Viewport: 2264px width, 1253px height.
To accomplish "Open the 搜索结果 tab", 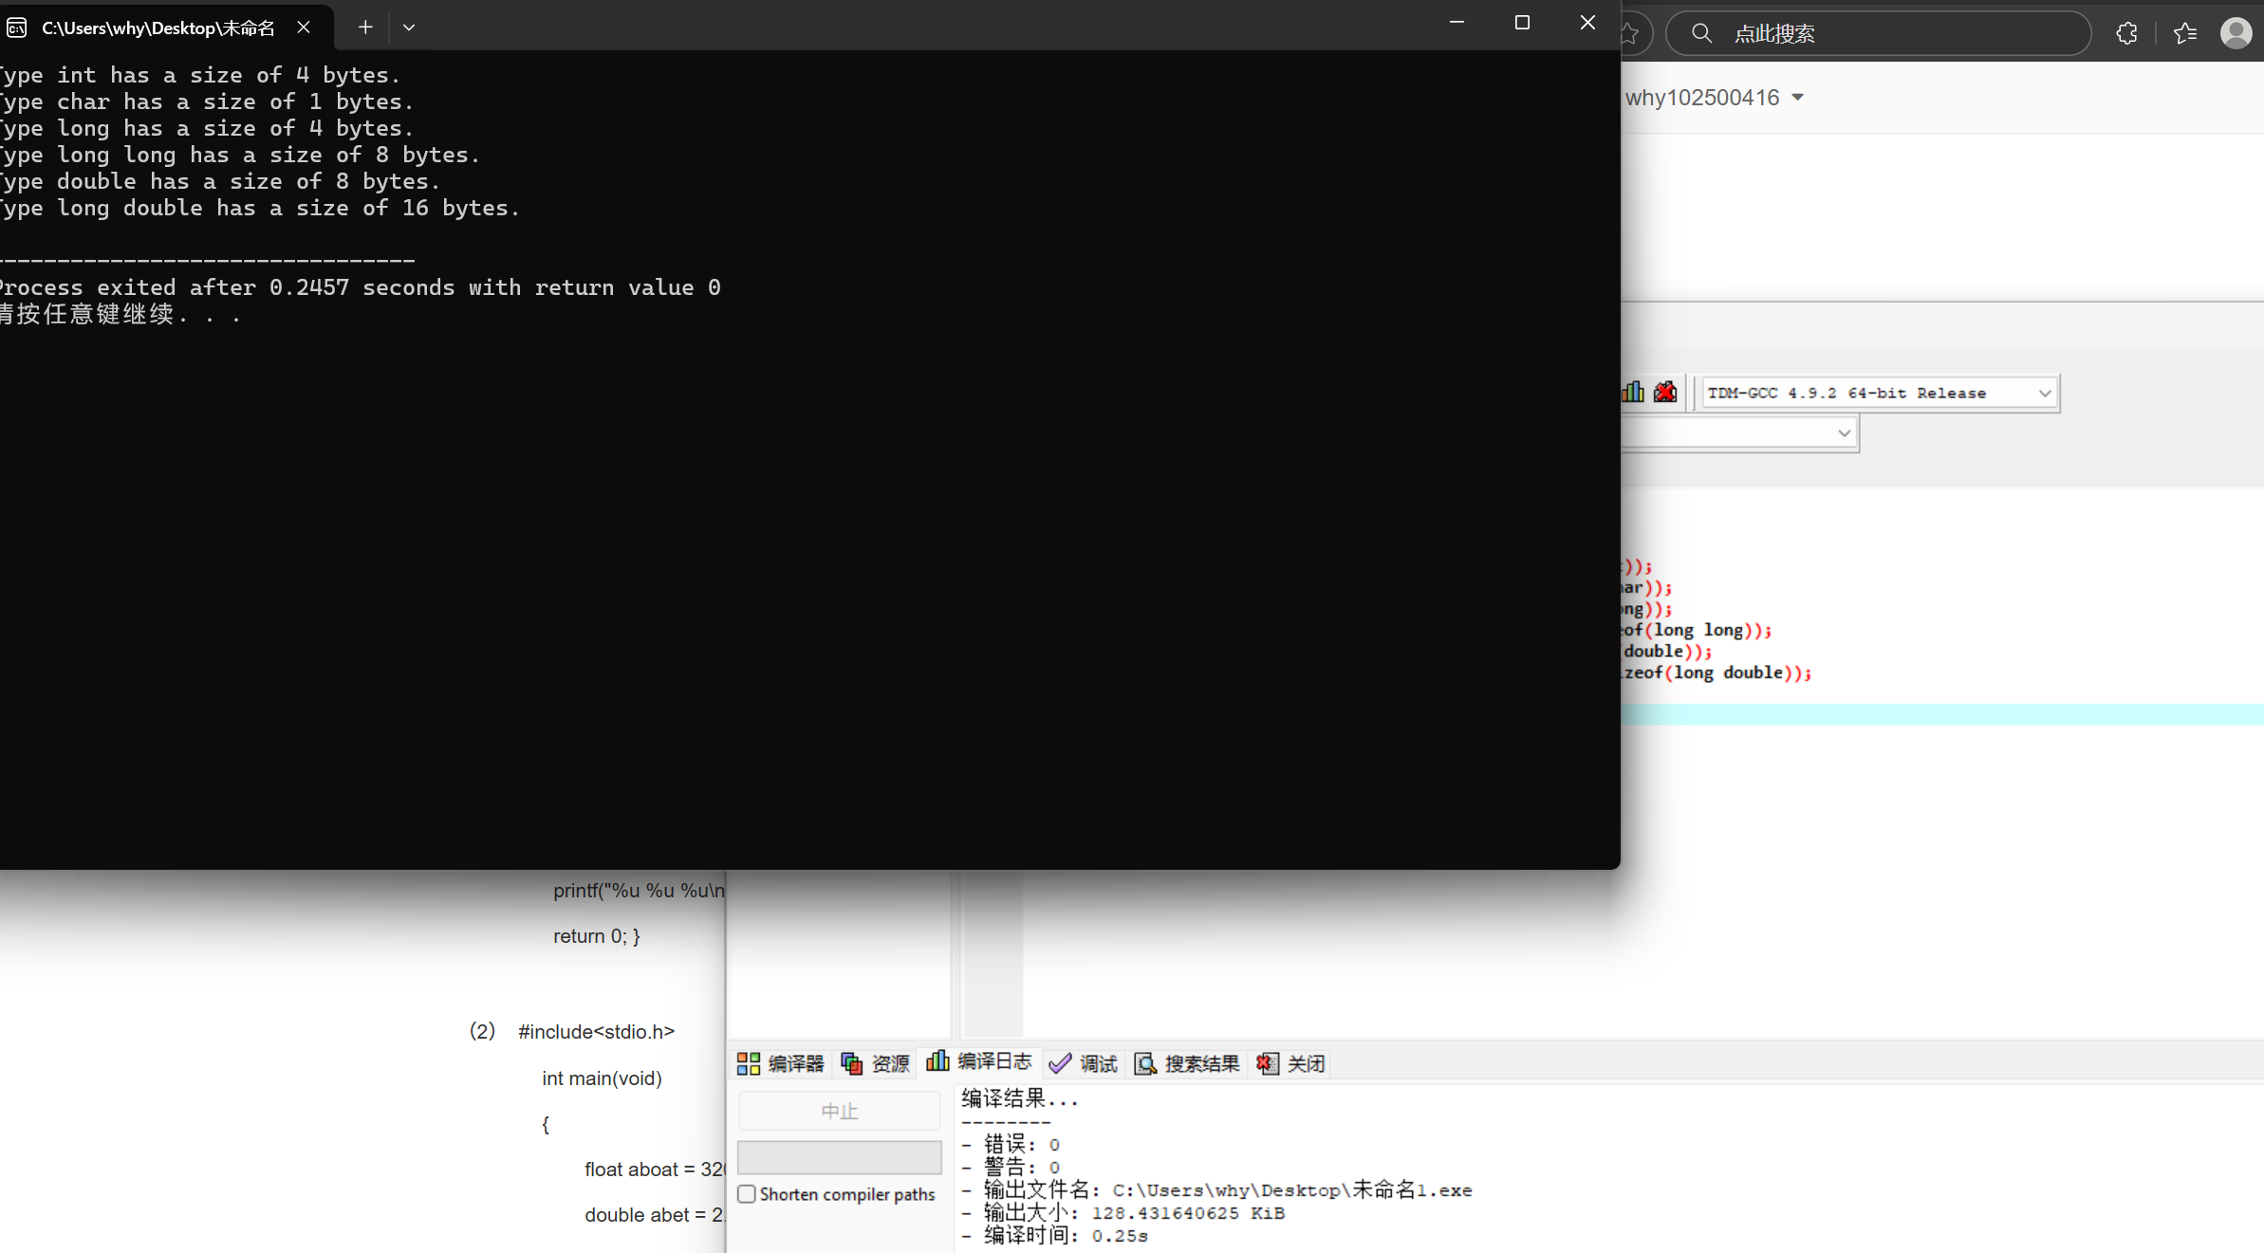I will pos(1187,1063).
